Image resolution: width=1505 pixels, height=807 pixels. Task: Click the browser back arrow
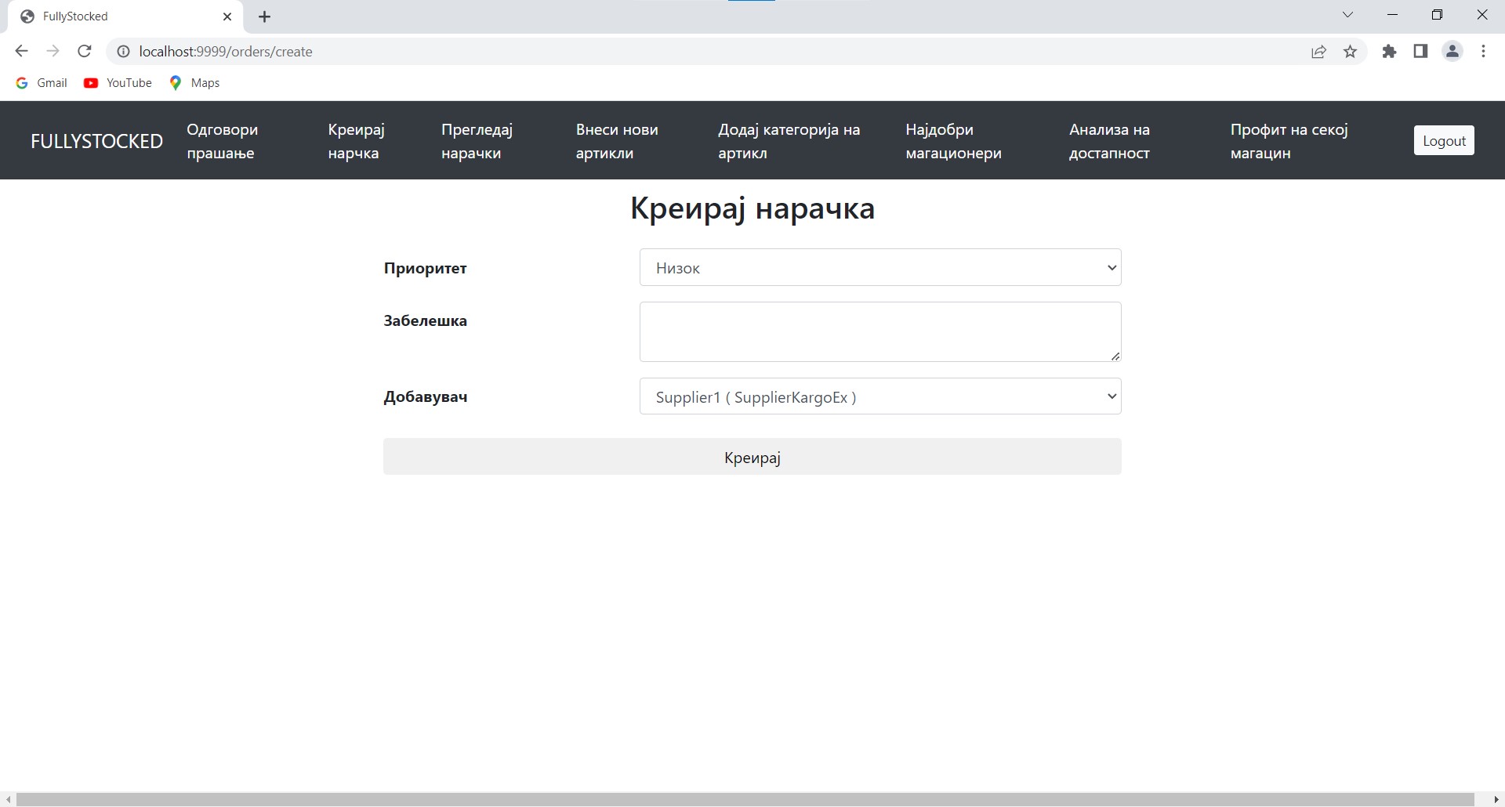21,52
